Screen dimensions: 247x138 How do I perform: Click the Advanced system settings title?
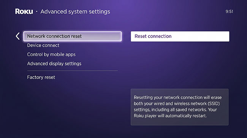point(75,11)
